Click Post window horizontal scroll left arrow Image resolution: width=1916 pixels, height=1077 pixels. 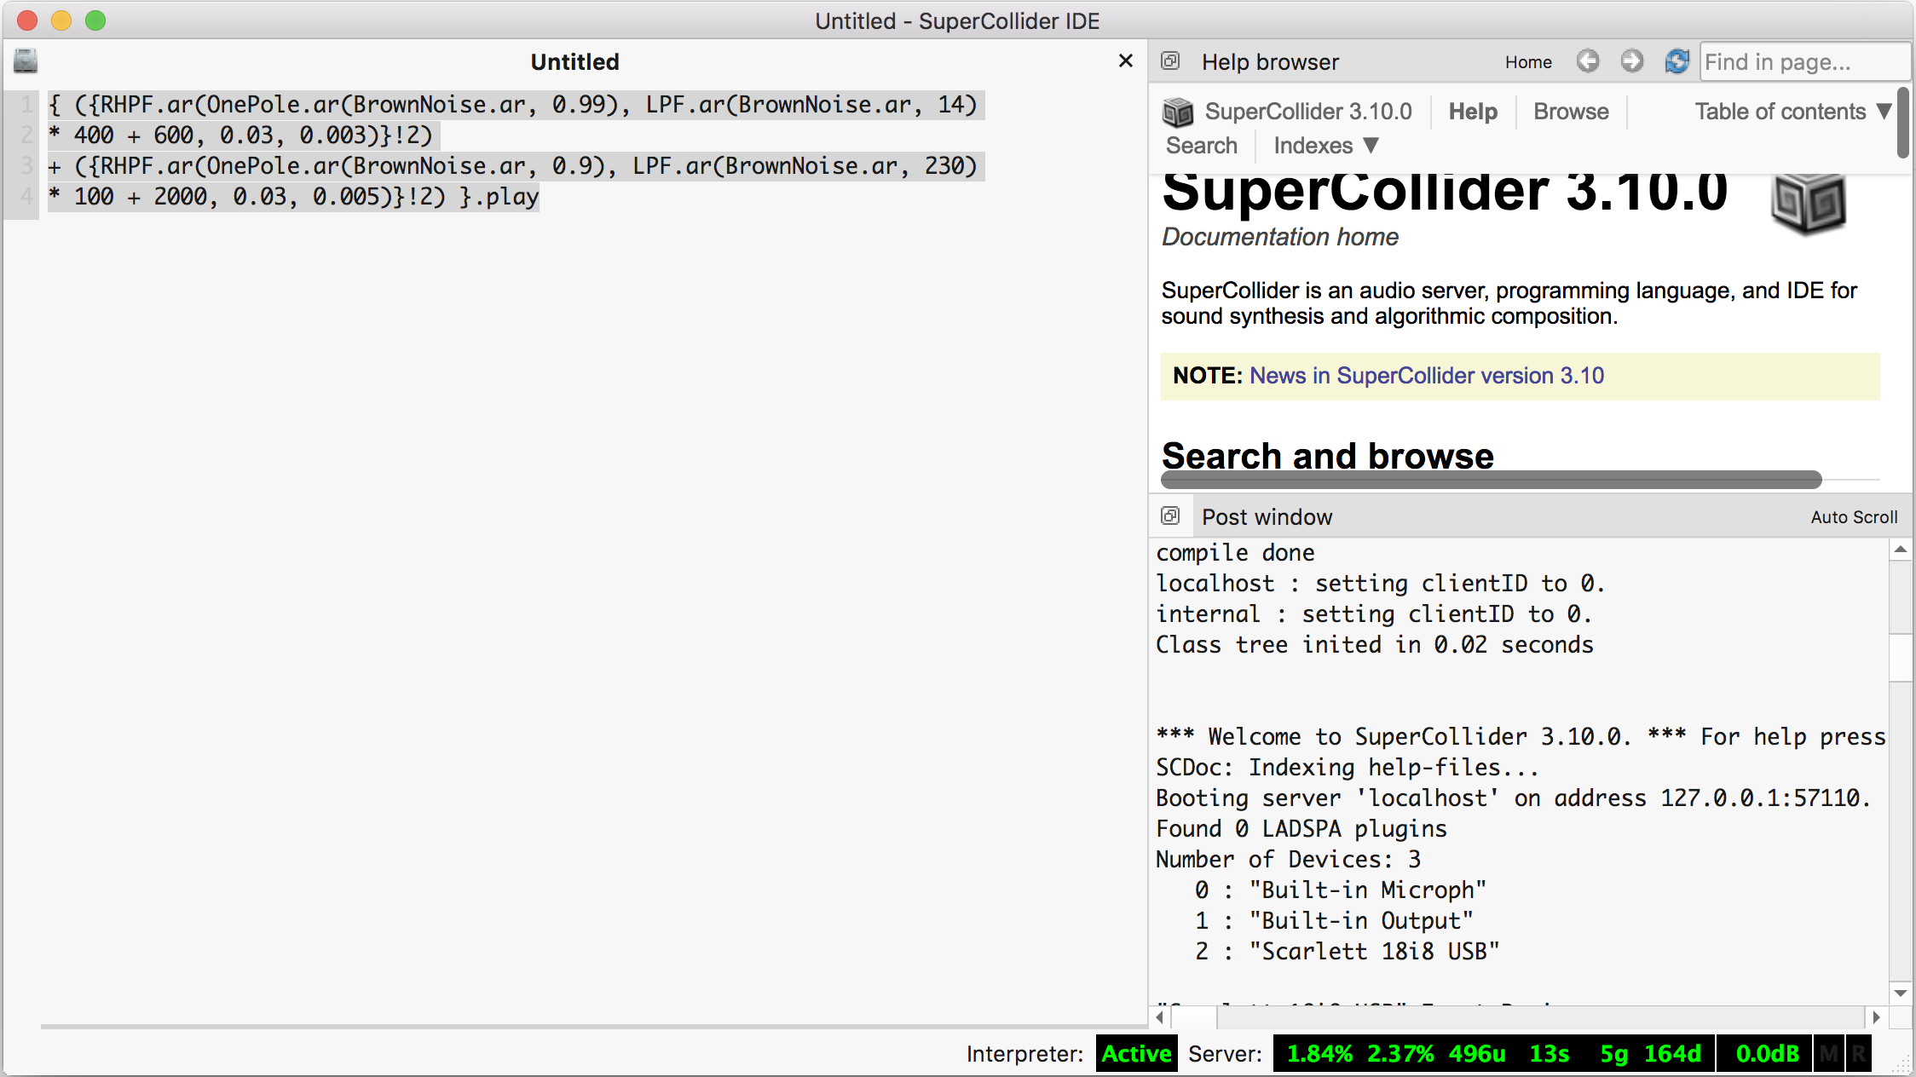coord(1160,1017)
